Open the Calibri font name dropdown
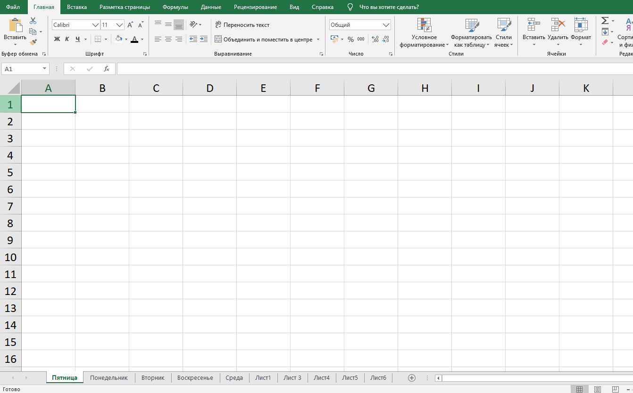Screen dimensions: 633x393 coord(95,25)
